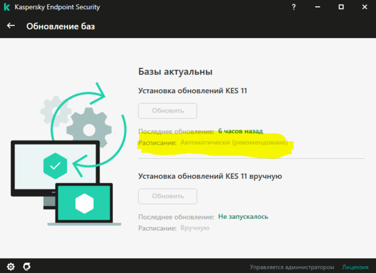The image size is (376, 273).
Task: Close the Kaspersky Endpoint Security window
Action: [365, 7]
